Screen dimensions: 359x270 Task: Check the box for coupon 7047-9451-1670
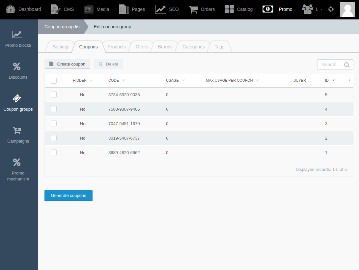tap(54, 123)
